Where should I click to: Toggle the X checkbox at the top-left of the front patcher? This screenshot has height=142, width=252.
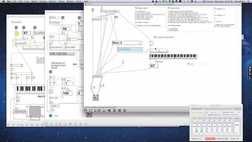coord(93,10)
